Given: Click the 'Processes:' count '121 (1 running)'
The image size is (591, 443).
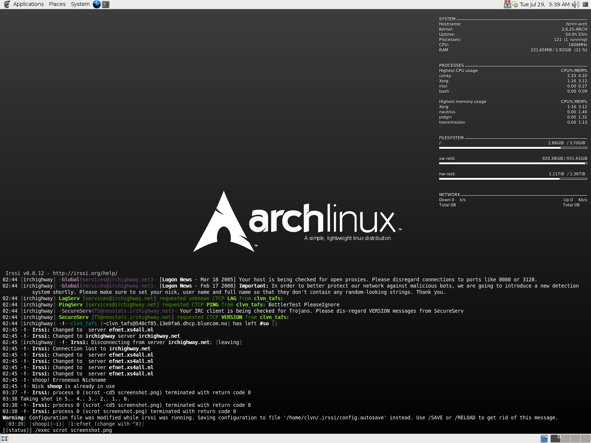Looking at the screenshot, I should [570, 40].
